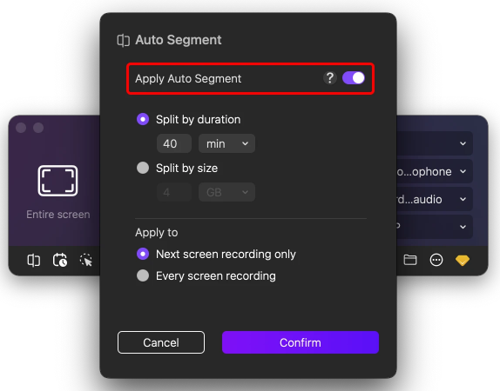Click the Cancel button
The image size is (500, 391).
click(x=161, y=342)
